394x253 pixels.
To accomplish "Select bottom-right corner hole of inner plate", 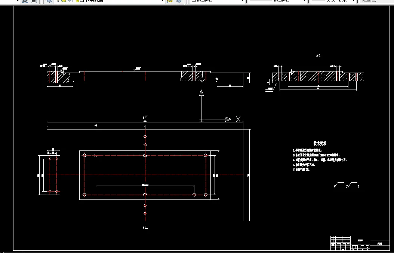I will click(x=206, y=195).
